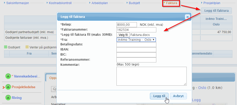Click green A icon beside Vannskadebesi…
This screenshot has height=105, width=237.
pos(8,76)
